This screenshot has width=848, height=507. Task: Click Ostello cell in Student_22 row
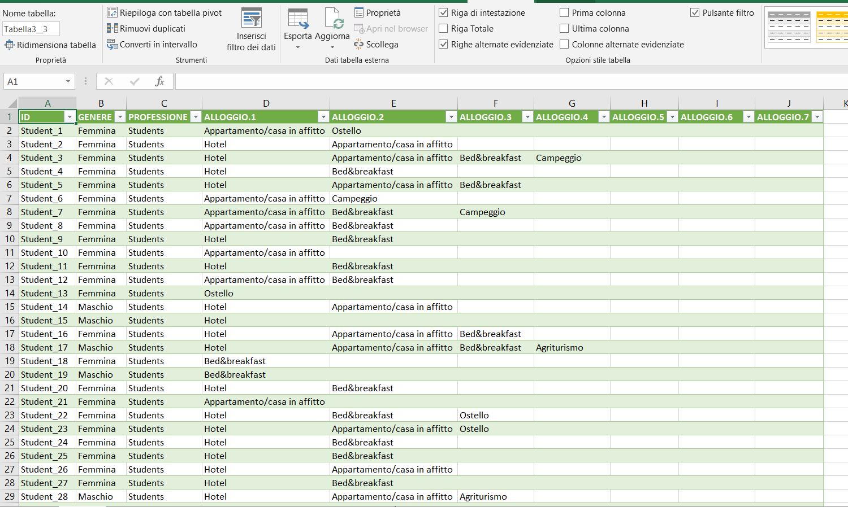pyautogui.click(x=496, y=415)
